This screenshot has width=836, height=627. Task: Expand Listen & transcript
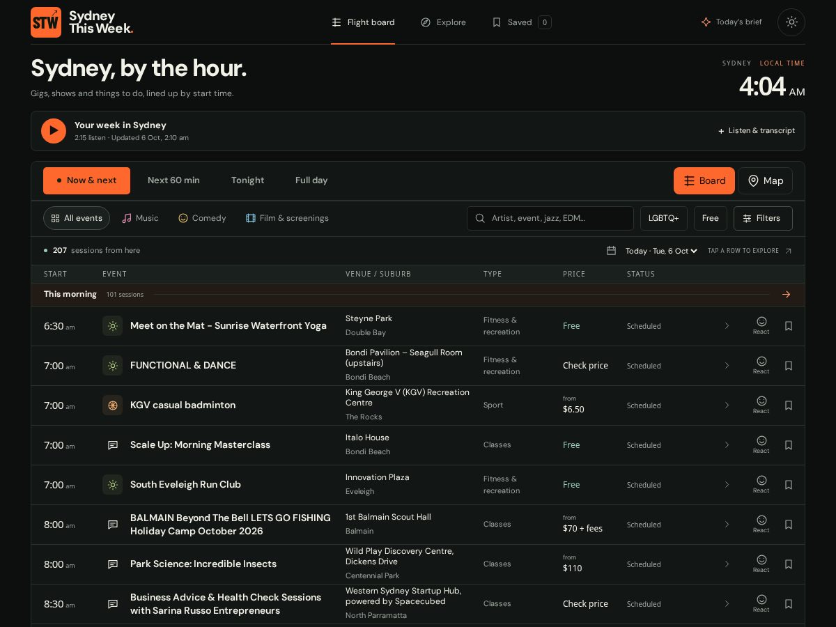756,131
